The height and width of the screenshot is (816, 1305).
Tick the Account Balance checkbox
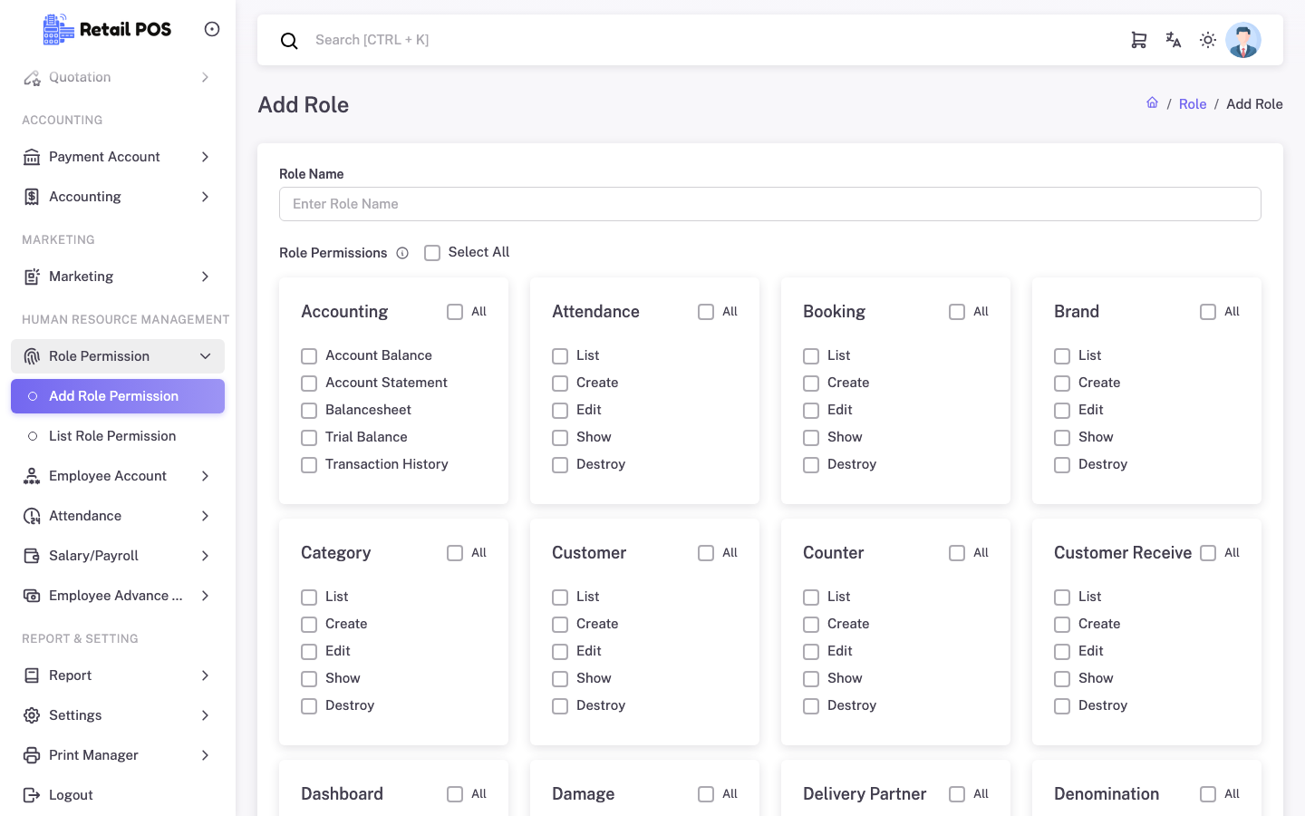pyautogui.click(x=309, y=356)
